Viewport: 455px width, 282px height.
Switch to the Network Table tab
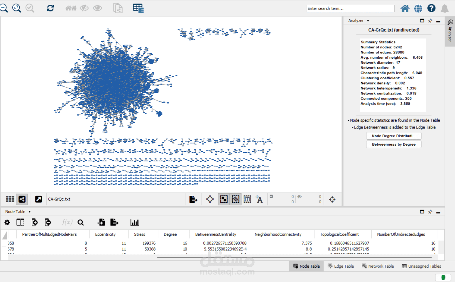(x=378, y=266)
